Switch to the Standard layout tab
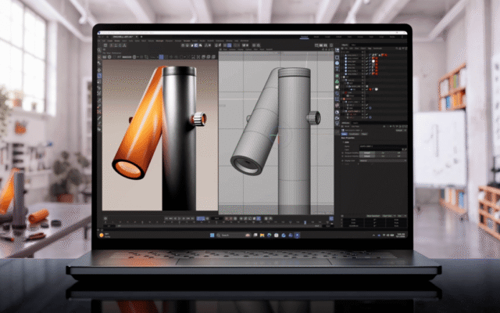Viewport: 500px width, 313px height. [x=304, y=37]
